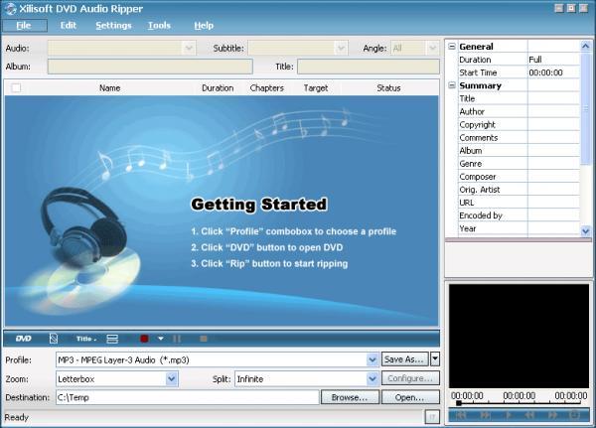Collapse the General property group

[452, 47]
